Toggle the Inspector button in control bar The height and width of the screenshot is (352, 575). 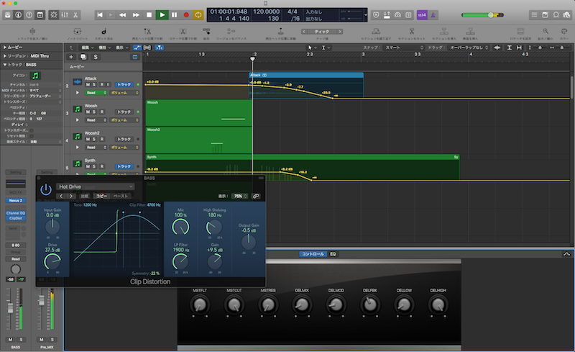(19, 15)
